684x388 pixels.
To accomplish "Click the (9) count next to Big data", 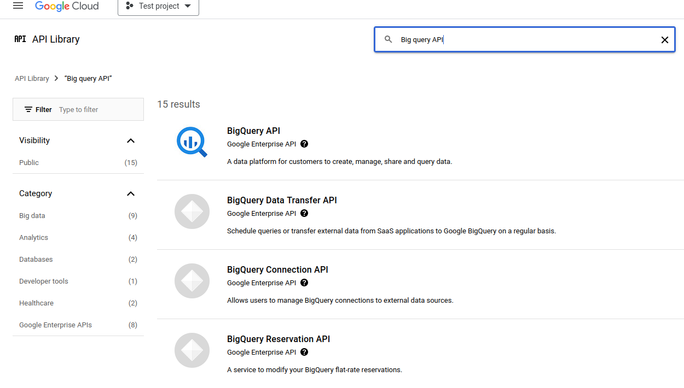I will [133, 216].
